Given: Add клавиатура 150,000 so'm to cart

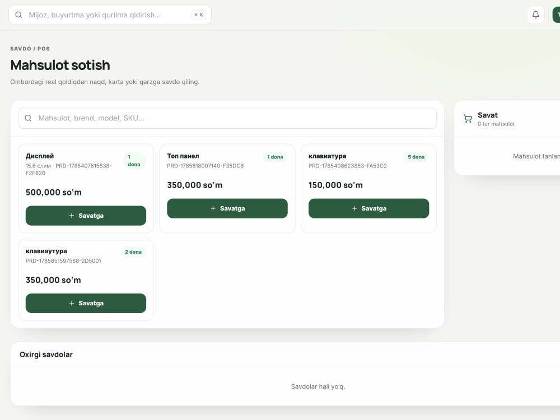Looking at the screenshot, I should tap(368, 208).
